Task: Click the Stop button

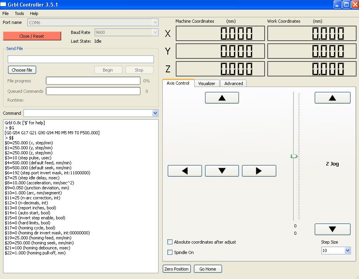Action: tap(139, 70)
